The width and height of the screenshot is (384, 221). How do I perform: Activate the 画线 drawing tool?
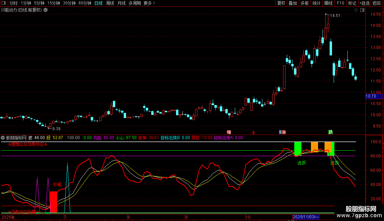click(328, 3)
